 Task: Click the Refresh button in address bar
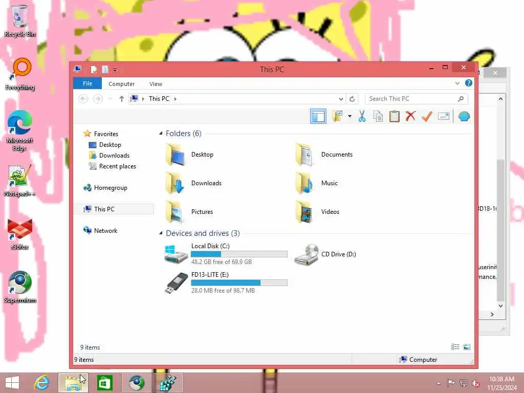[352, 99]
